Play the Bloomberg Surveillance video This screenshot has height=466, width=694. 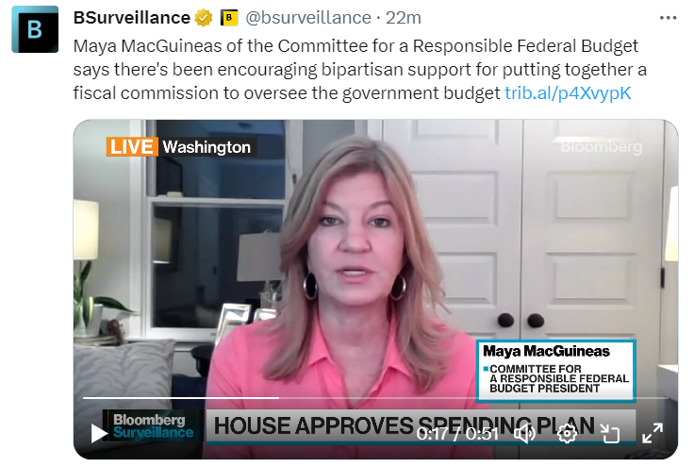[99, 433]
